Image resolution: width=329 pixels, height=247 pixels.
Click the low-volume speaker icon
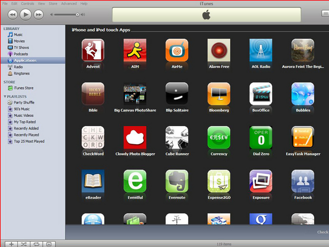(x=52, y=15)
